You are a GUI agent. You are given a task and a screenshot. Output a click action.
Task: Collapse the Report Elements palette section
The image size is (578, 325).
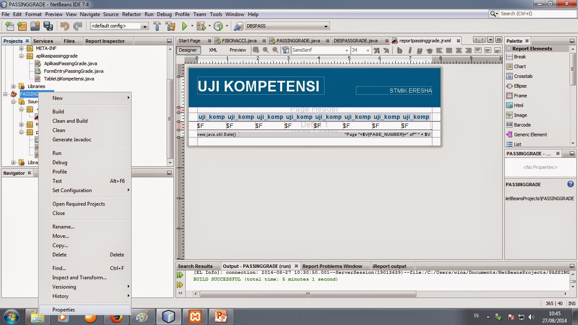pyautogui.click(x=509, y=49)
